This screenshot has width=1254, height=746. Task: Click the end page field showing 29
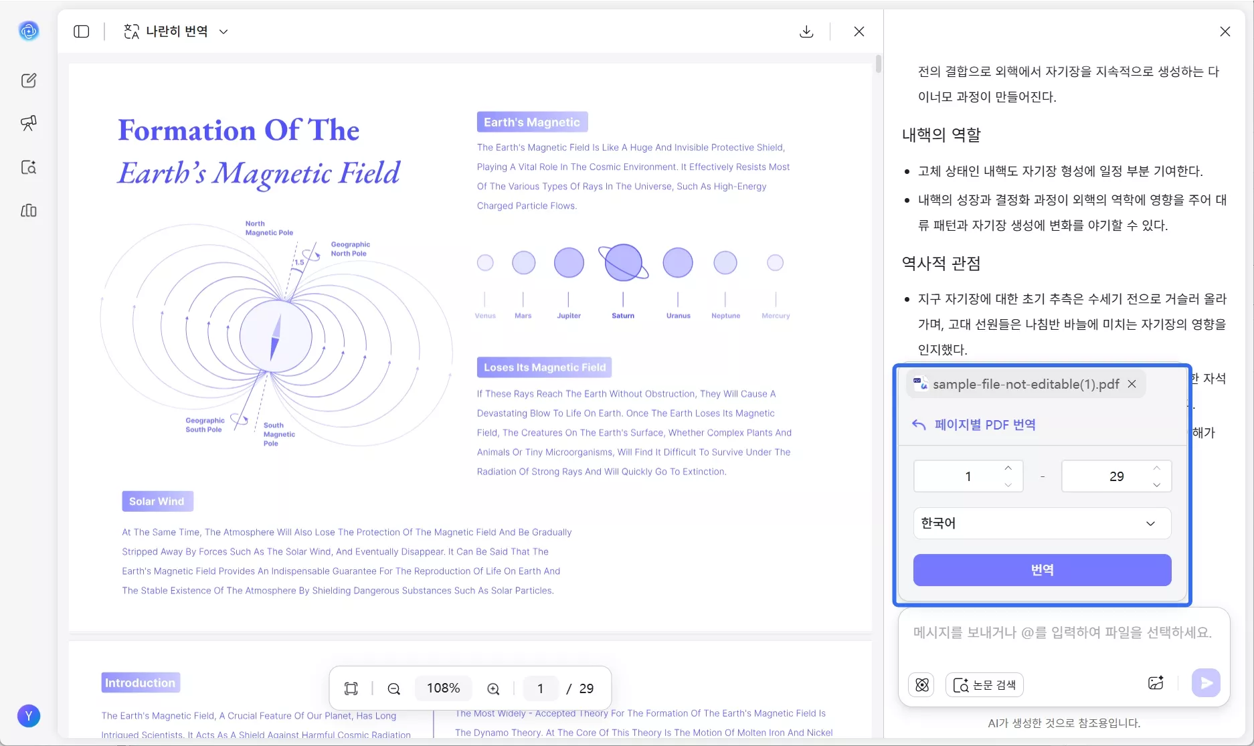(x=1116, y=476)
